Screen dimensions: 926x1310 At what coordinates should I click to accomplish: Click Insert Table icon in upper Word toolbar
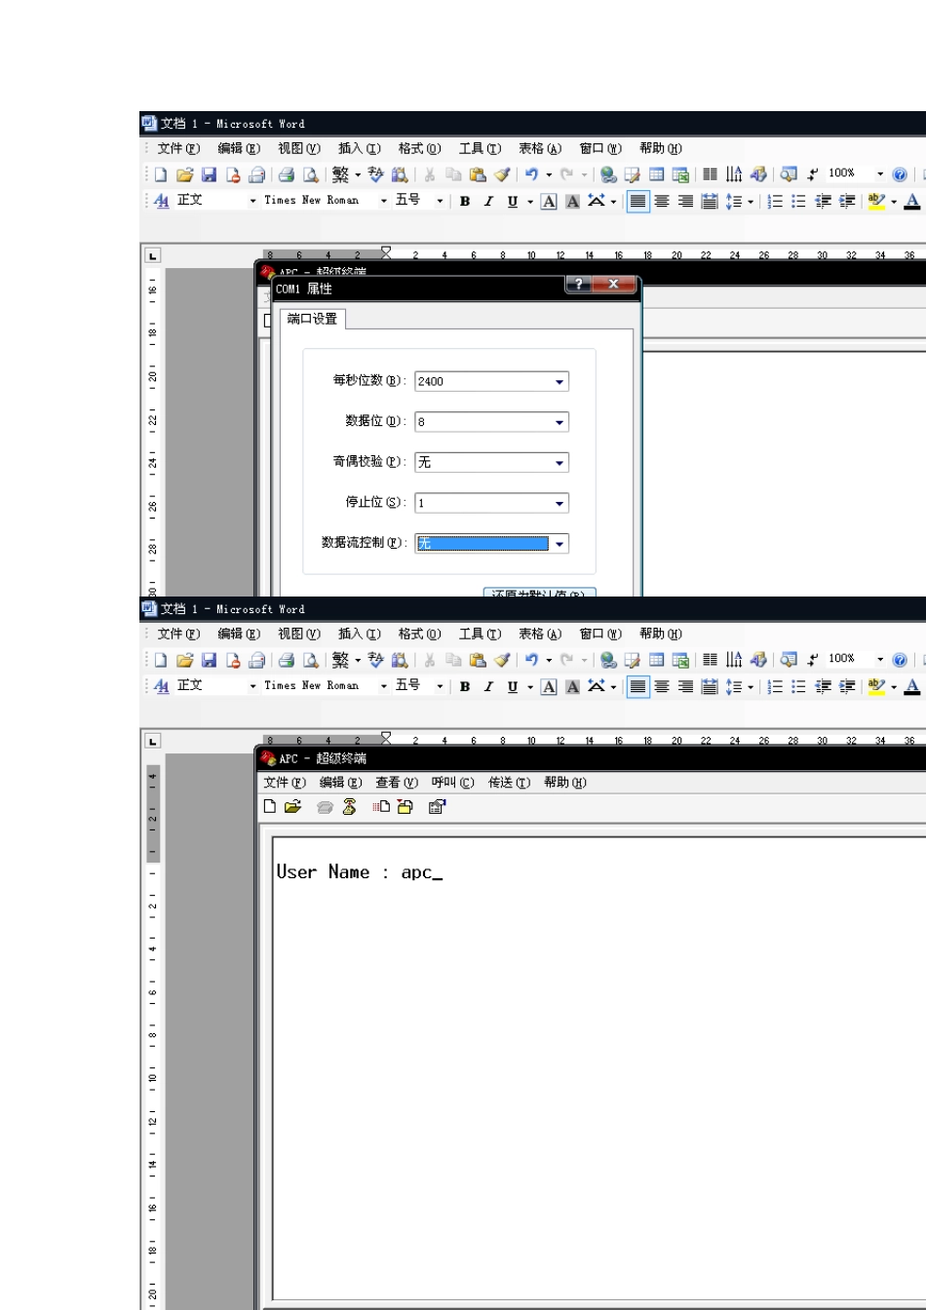(x=657, y=175)
